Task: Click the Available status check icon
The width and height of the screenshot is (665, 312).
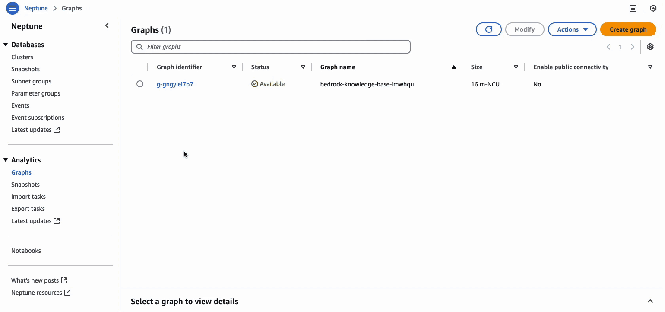Action: 255,84
